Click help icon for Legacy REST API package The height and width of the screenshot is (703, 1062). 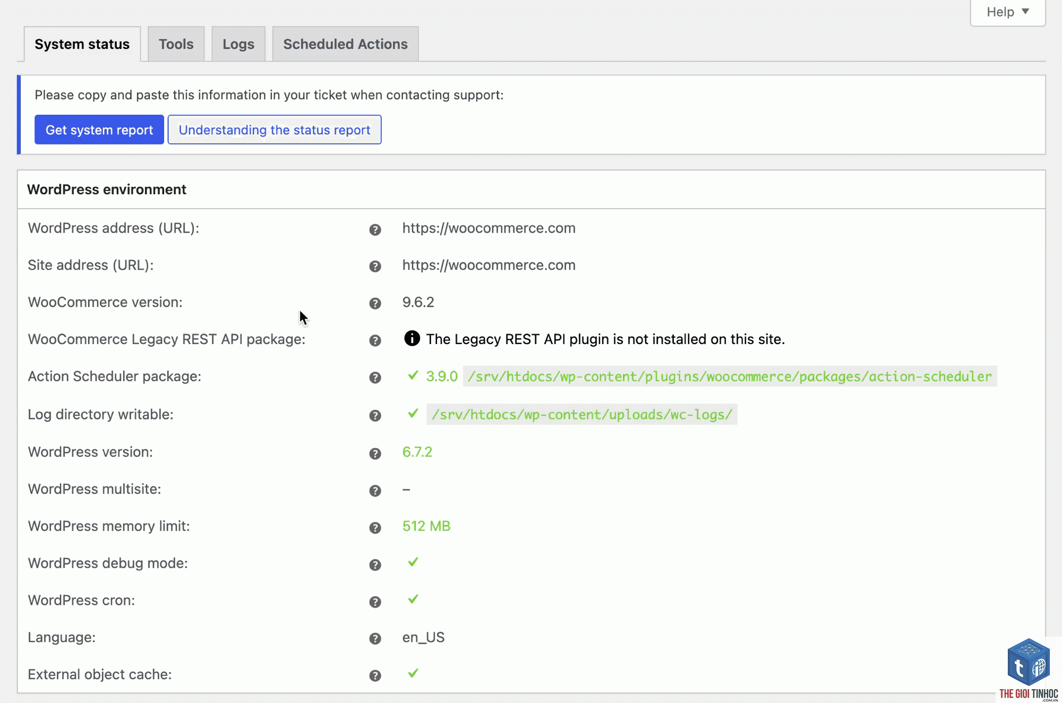click(x=375, y=340)
